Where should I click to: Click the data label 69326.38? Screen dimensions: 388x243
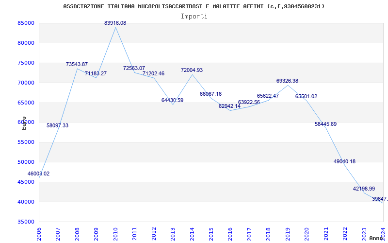point(287,81)
